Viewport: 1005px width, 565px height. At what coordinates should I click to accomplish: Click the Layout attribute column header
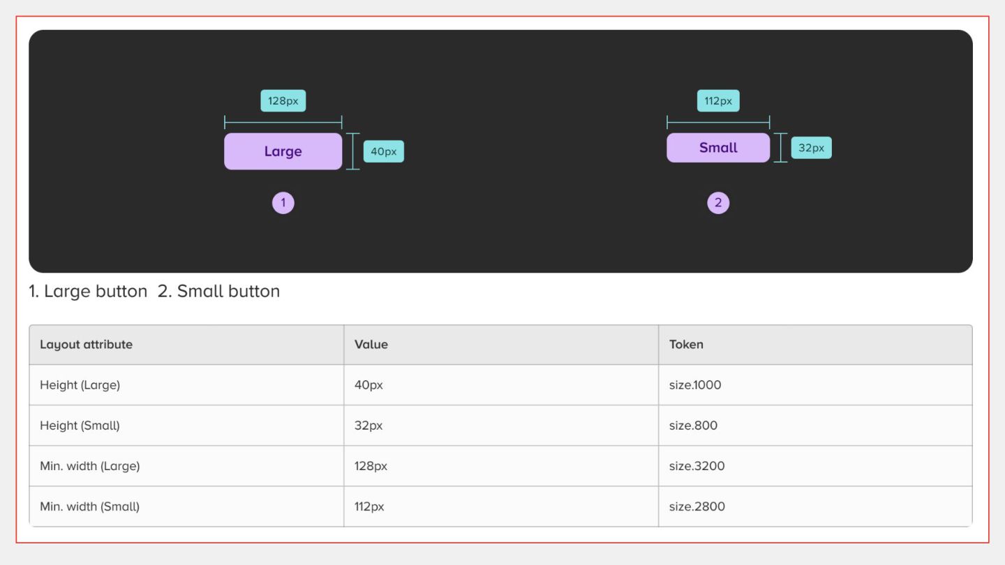click(x=86, y=345)
